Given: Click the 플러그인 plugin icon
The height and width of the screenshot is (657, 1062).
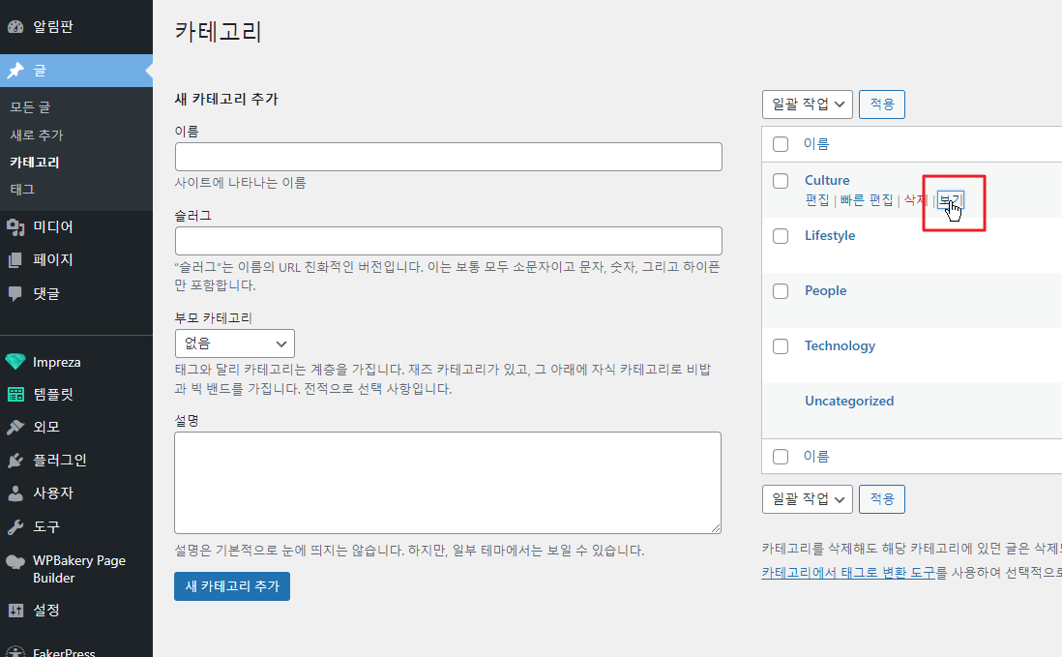Looking at the screenshot, I should tap(15, 461).
